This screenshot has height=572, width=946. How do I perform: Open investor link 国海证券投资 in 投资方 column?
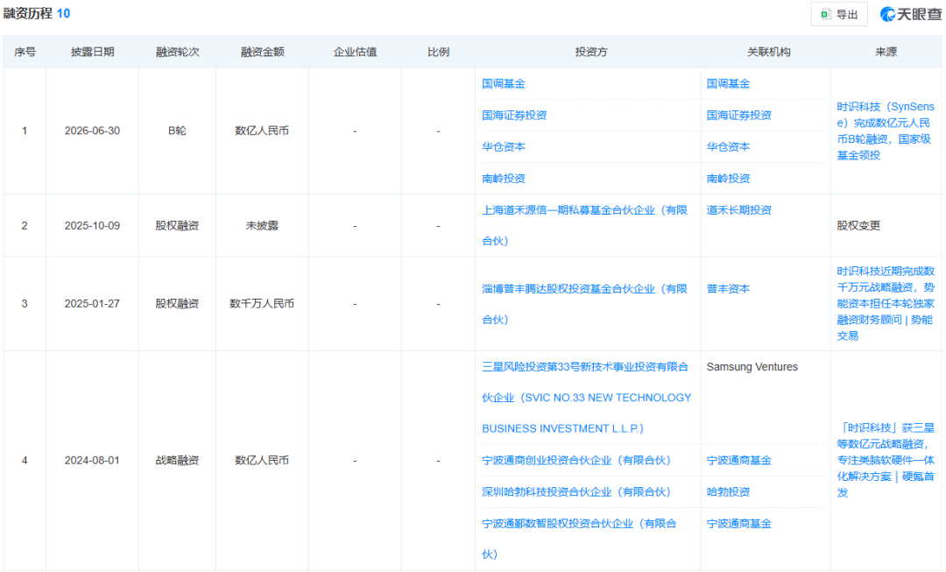[x=514, y=116]
